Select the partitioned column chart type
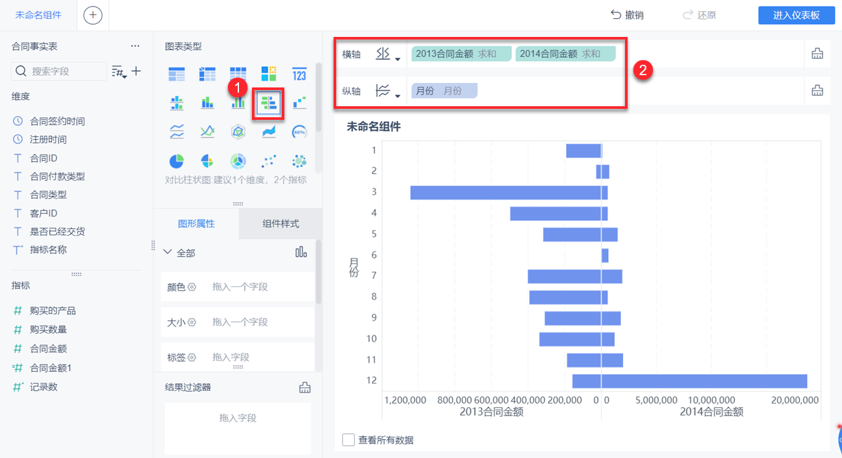The height and width of the screenshot is (458, 842). pos(176,102)
